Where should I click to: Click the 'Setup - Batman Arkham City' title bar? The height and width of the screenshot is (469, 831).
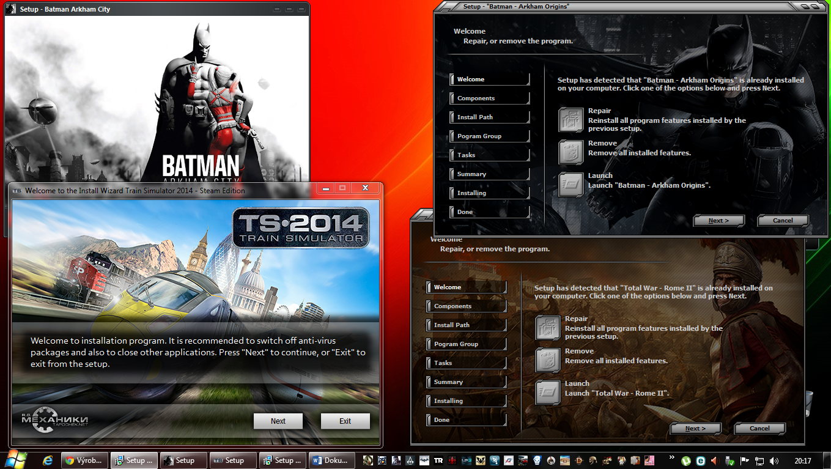157,9
